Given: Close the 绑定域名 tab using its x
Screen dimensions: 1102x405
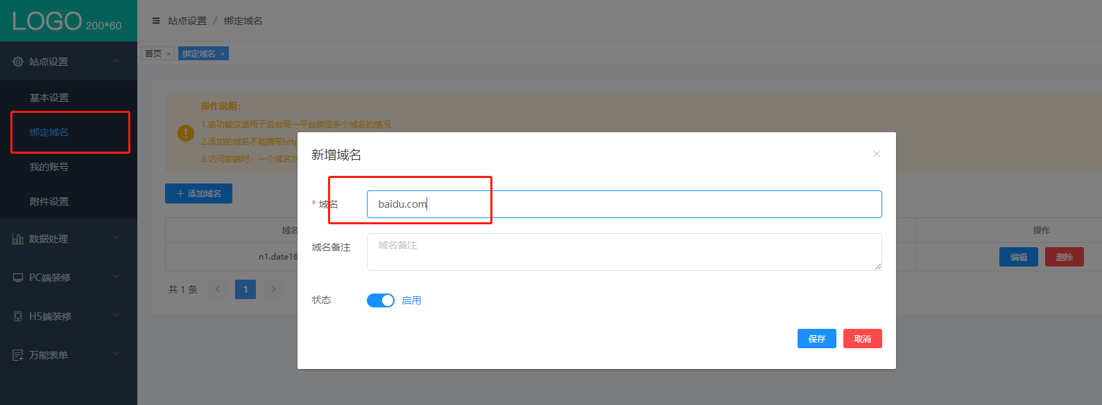Looking at the screenshot, I should coord(223,54).
